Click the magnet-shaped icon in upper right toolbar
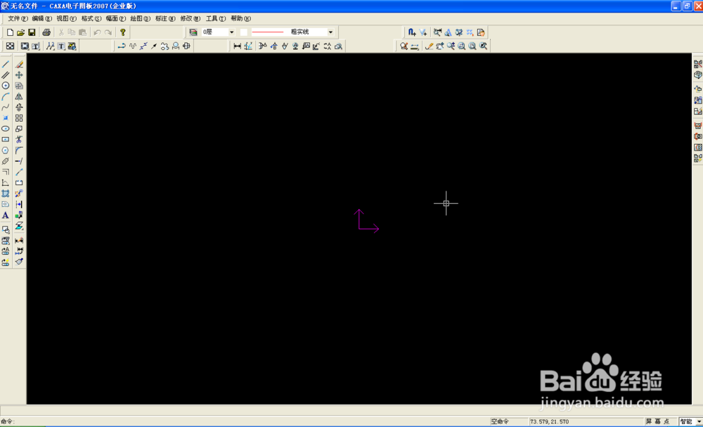This screenshot has height=427, width=703. pos(411,32)
